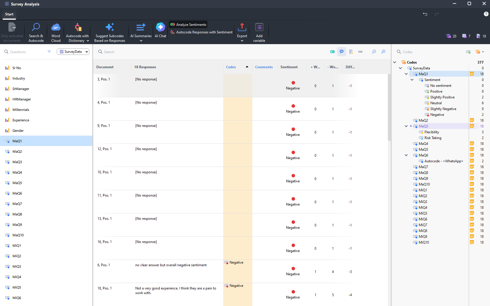Click the variables counter showing 7
The image size is (490, 306).
pyautogui.click(x=466, y=36)
